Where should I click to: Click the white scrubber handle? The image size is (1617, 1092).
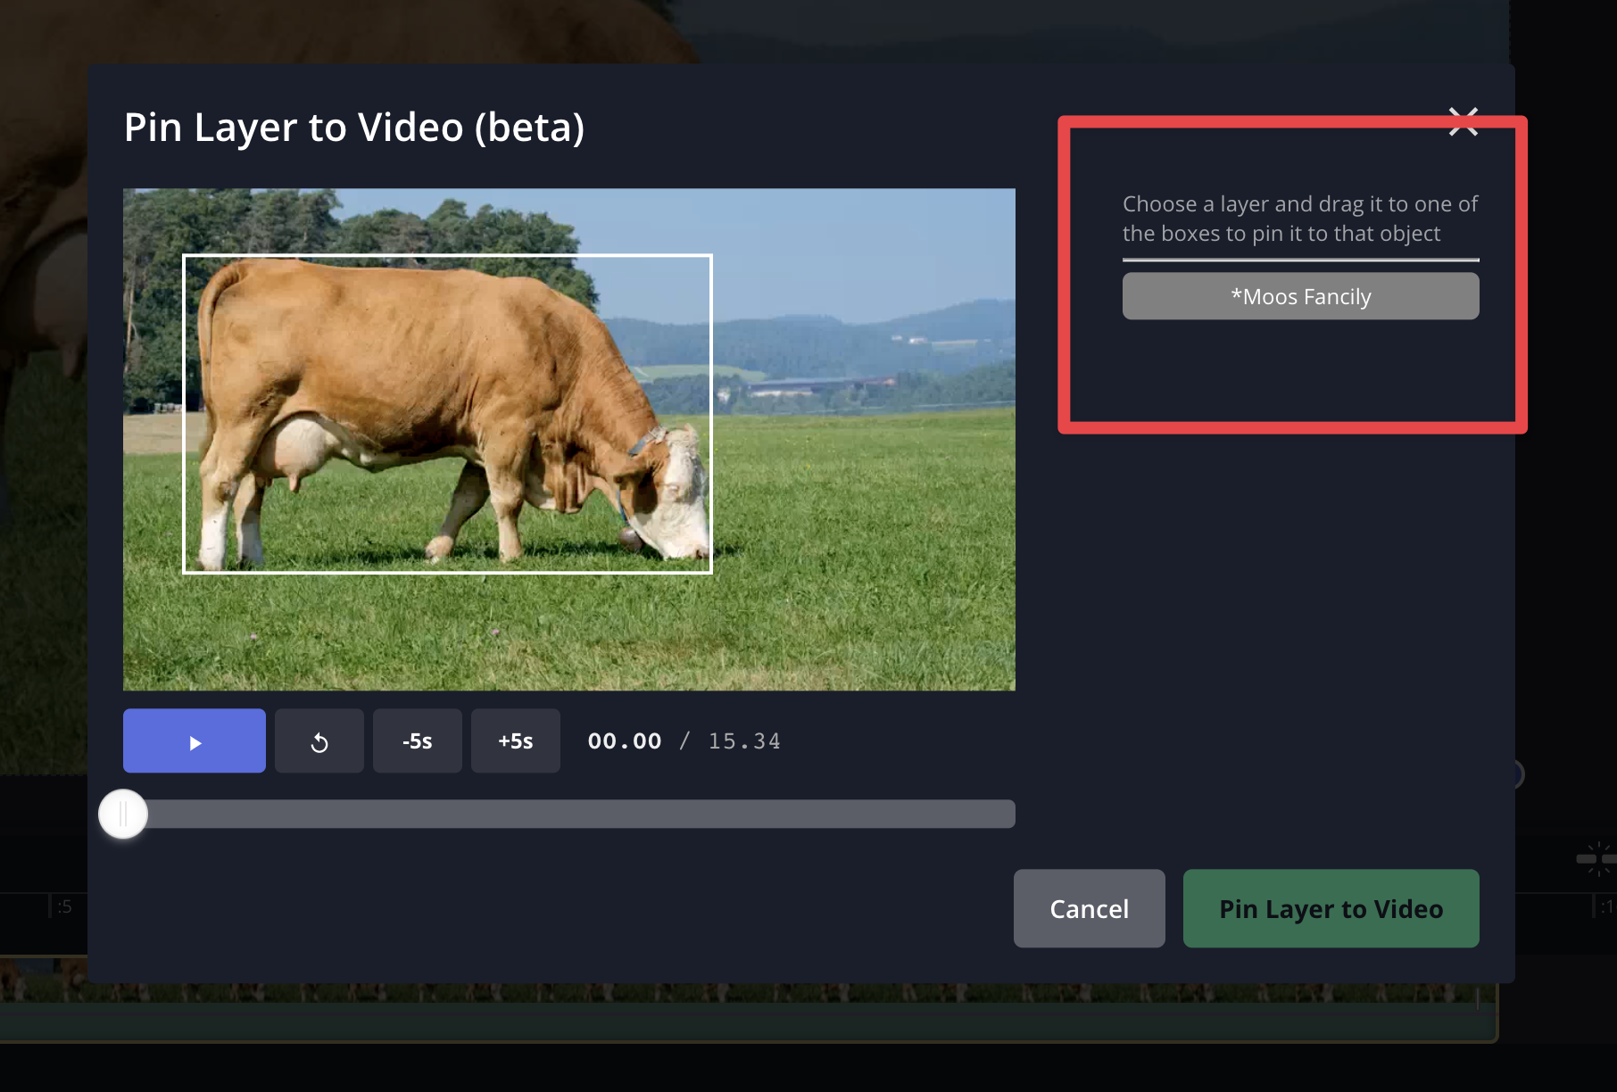[x=123, y=814]
